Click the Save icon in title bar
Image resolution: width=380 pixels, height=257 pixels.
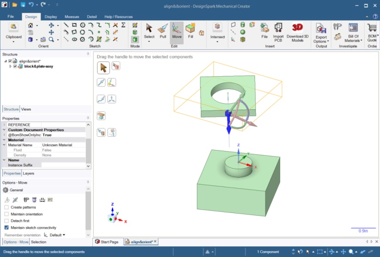coord(23,5)
